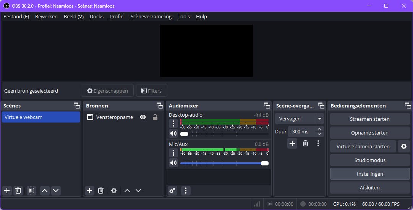The image size is (413, 210).
Task: Click the black preview canvas
Action: 206,51
